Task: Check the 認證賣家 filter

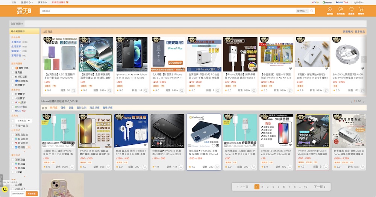Action: click(x=13, y=85)
